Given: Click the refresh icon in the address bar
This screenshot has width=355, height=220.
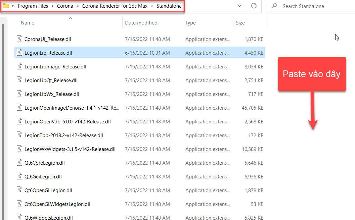Looking at the screenshot, I should pos(254,6).
